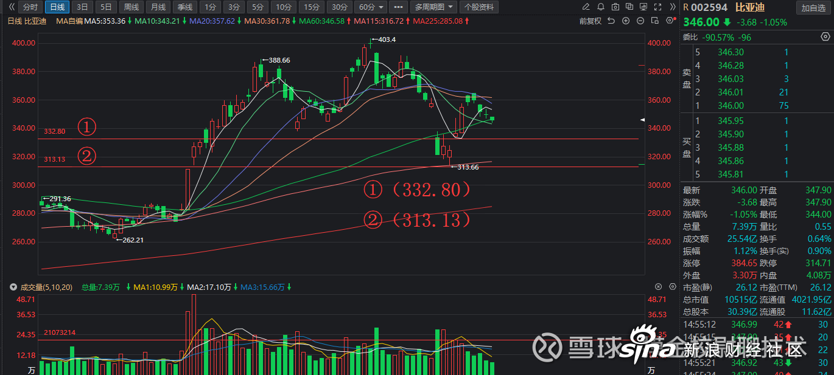This screenshot has width=834, height=375.
Task: Toggle the MA30:361.78 line
Action: point(267,21)
